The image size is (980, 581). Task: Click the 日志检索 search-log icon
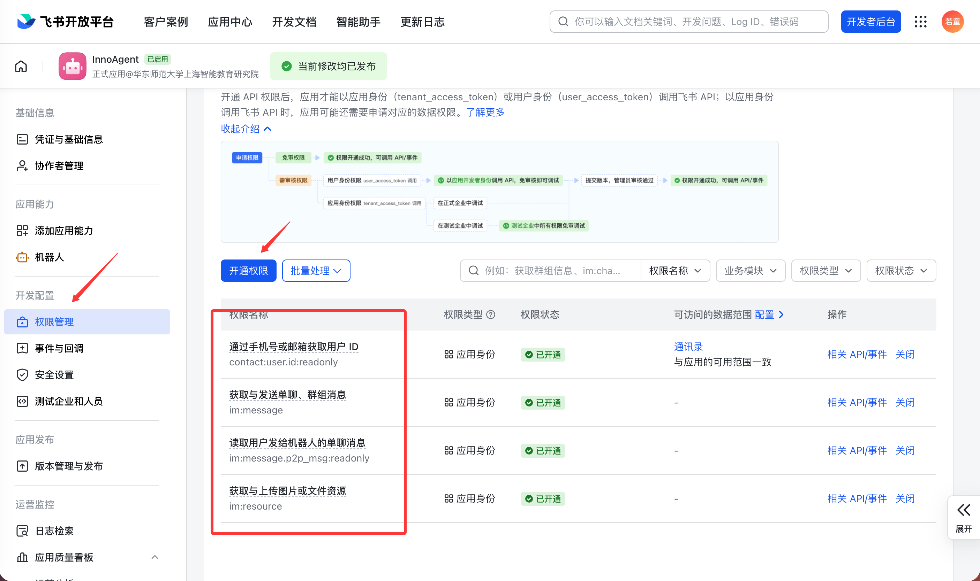click(x=22, y=531)
